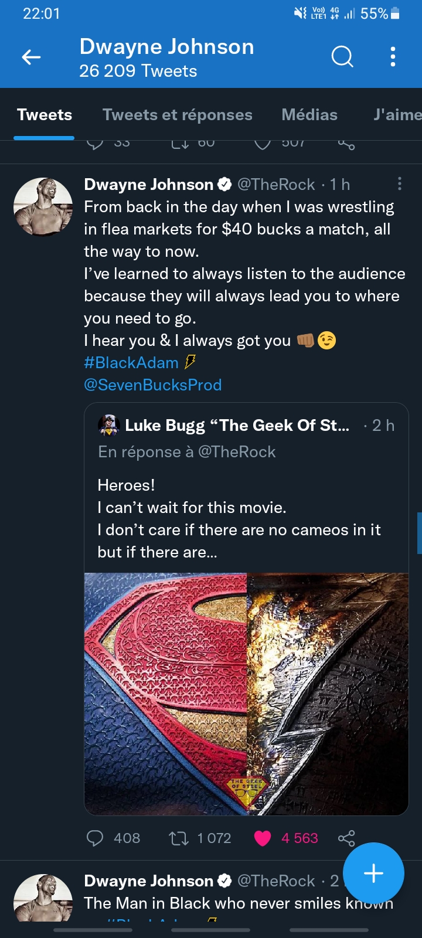The height and width of the screenshot is (938, 422).
Task: Open Dwayne Johnson's avatar on first tweet
Action: coord(43,207)
